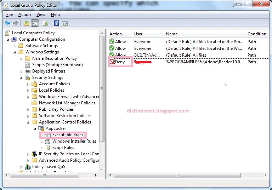This screenshot has height=190, width=272.
Task: Sort rules by Condition column header
Action: pyautogui.click(x=257, y=34)
